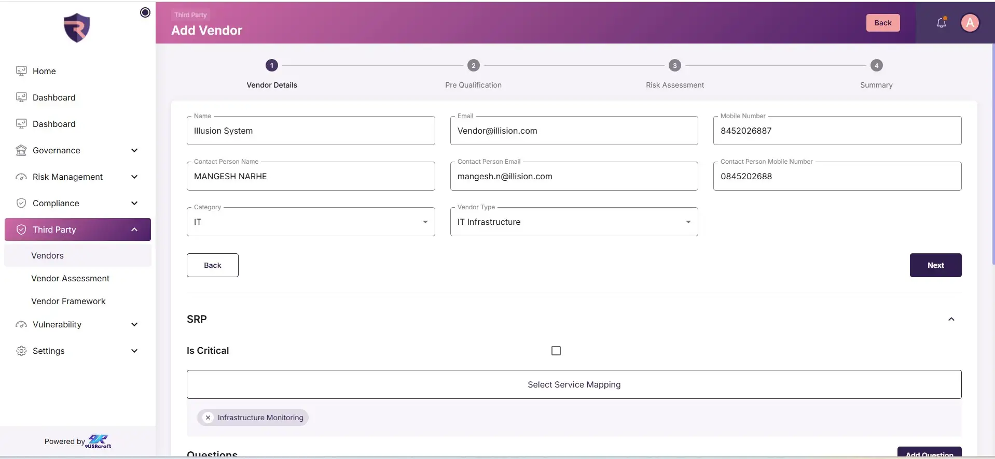Click the Home monitor icon in the sidebar
Screen dimensions: 995x459
coord(21,71)
